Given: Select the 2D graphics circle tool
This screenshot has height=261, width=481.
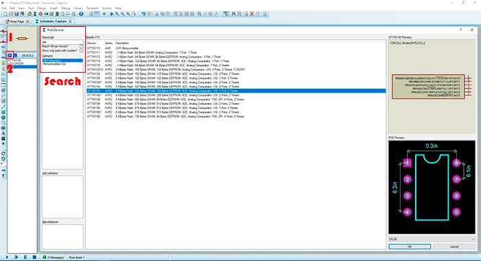Looking at the screenshot, I should 3,117.
